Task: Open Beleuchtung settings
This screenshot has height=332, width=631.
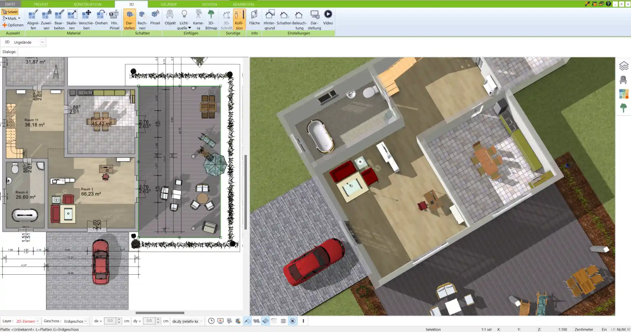Action: point(299,20)
